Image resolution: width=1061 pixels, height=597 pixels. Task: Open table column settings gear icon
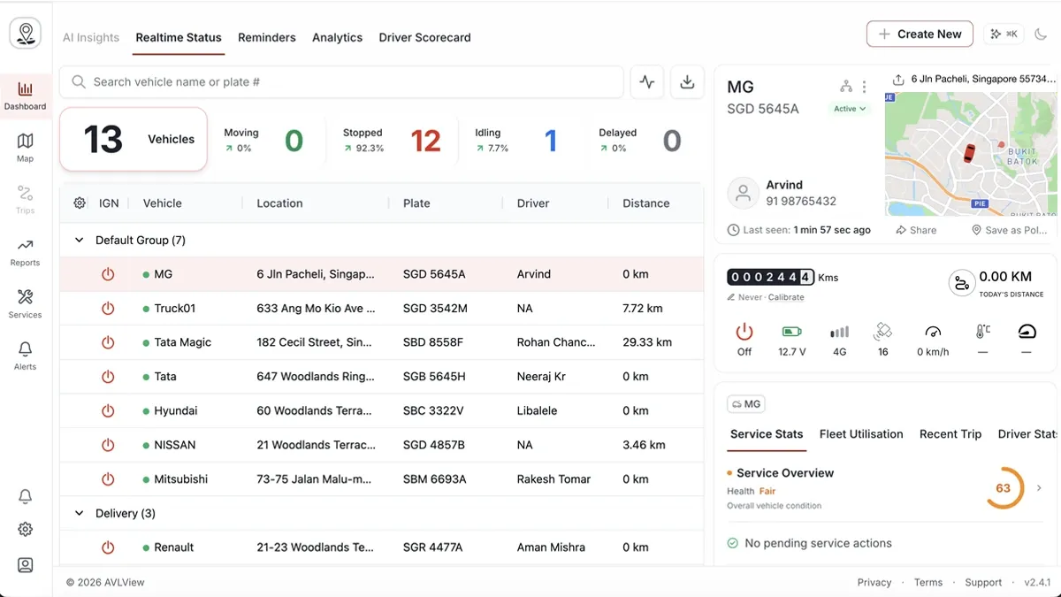click(80, 203)
